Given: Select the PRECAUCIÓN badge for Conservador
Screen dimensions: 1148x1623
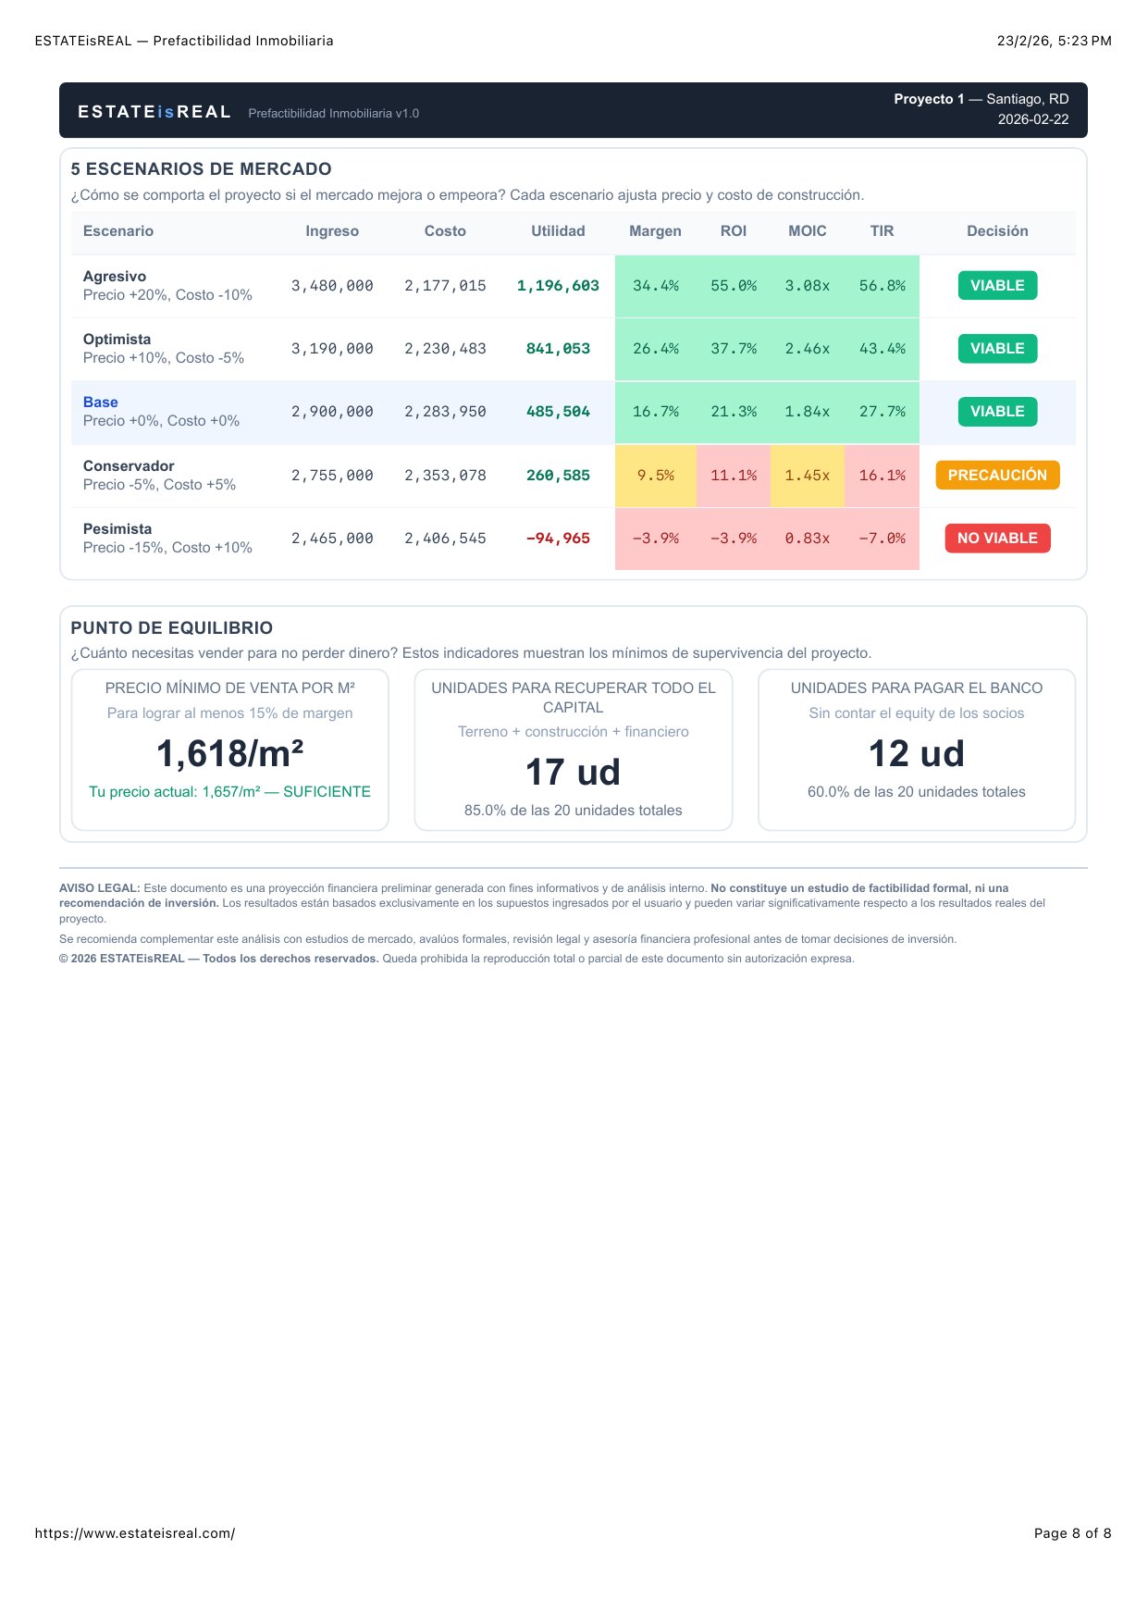Looking at the screenshot, I should 996,476.
